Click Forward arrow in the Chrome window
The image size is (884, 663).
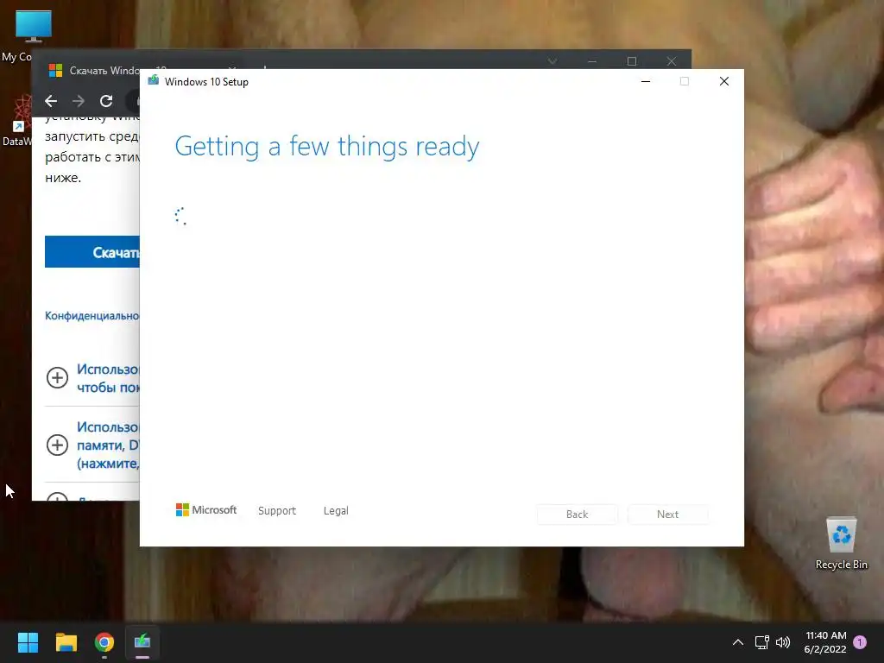click(79, 101)
